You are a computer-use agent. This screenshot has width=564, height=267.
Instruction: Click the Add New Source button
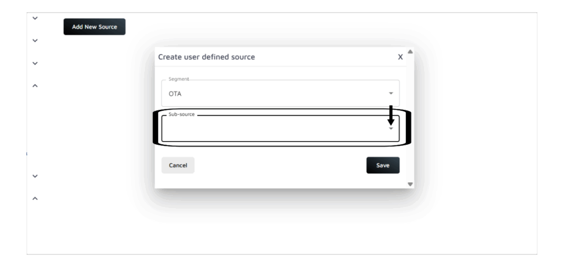[x=94, y=27]
